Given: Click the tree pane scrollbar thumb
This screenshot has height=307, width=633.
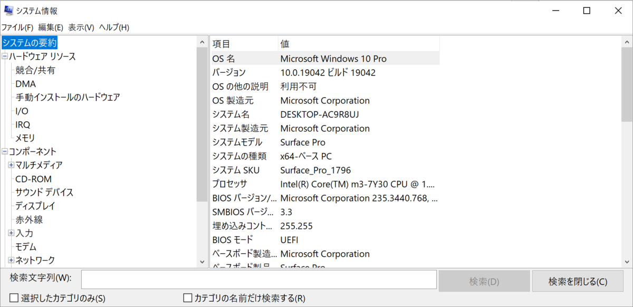Looking at the screenshot, I should 203,124.
